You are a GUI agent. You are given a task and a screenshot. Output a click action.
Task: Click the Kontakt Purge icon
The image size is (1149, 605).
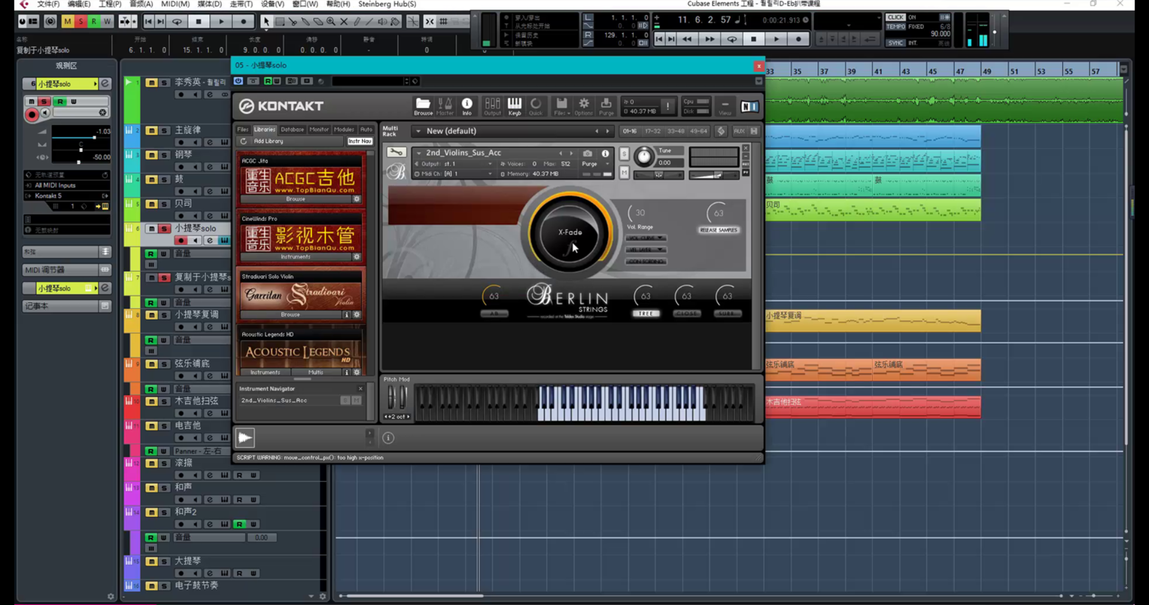606,107
